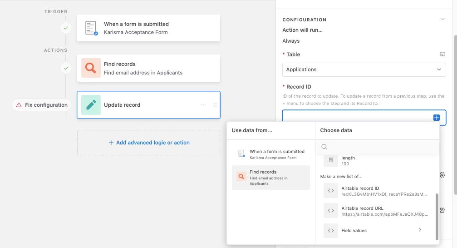Click the table view icon beside Table label

(442, 54)
